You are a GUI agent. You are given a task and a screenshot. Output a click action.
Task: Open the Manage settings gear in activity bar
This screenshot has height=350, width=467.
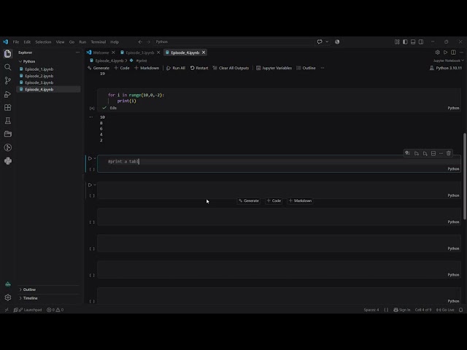pos(8,297)
